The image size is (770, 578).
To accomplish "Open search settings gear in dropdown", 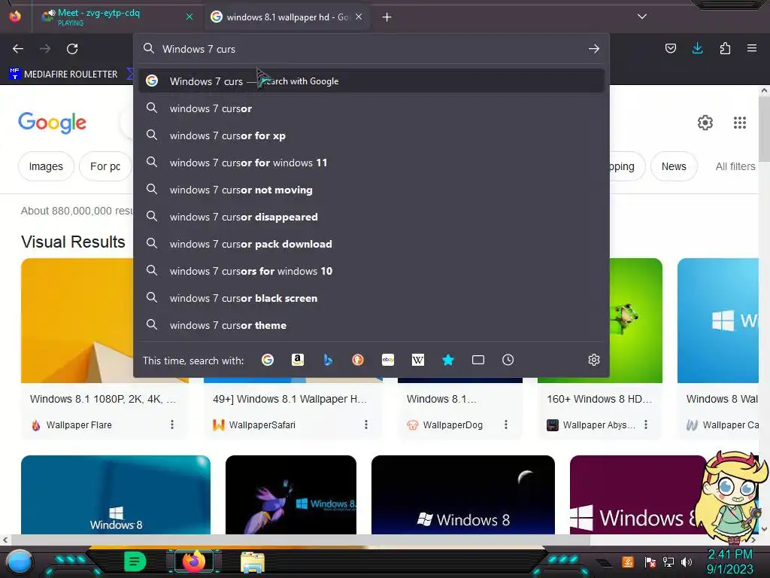I will pyautogui.click(x=594, y=360).
